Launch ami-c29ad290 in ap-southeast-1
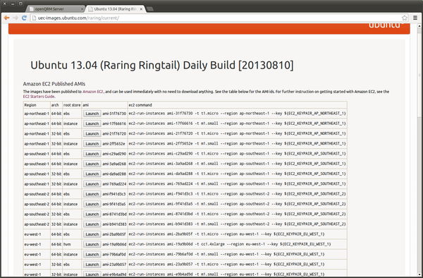Screen dimensions: 423x278 tap(92, 154)
